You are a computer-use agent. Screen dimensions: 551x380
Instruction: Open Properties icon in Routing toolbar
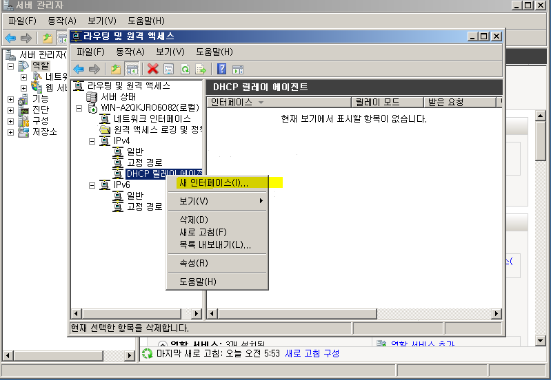[x=169, y=69]
